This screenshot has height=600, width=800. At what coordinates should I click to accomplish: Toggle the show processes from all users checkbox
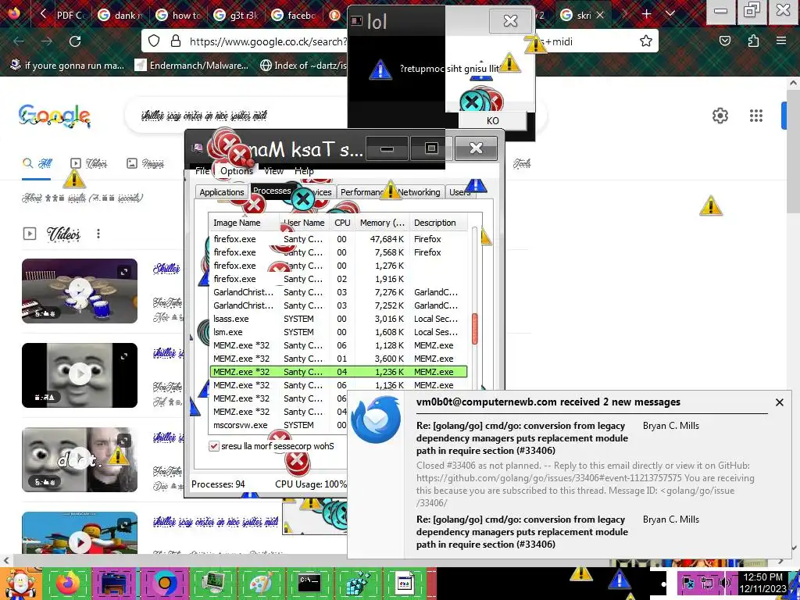pos(214,446)
